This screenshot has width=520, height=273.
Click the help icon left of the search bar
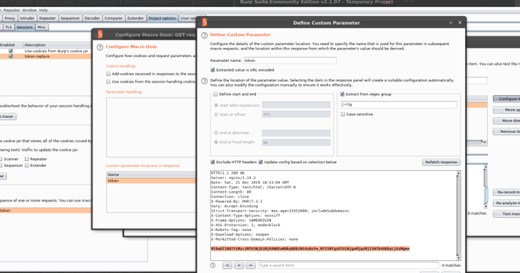click(213, 265)
